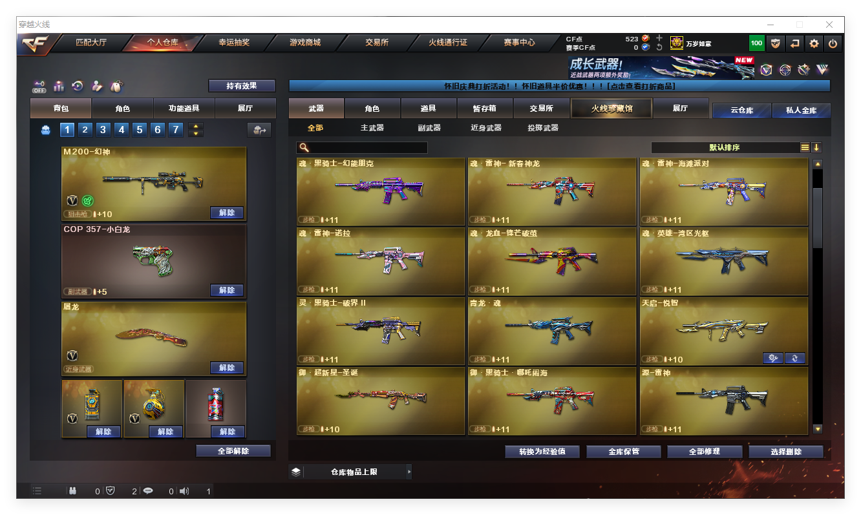Click the backpack page down arrow
This screenshot has width=861, height=515.
pyautogui.click(x=196, y=133)
